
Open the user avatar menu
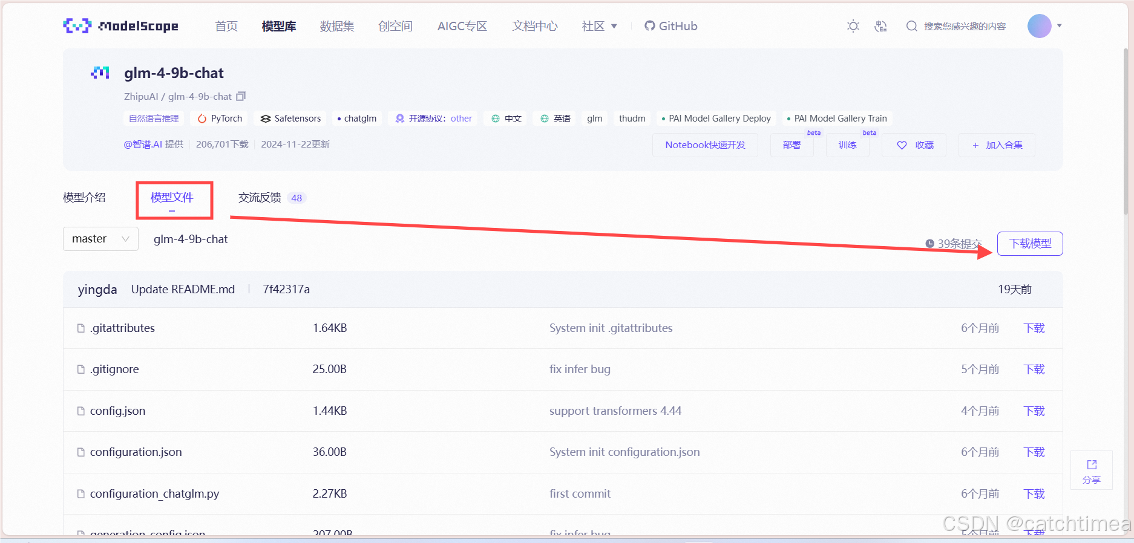pos(1040,26)
